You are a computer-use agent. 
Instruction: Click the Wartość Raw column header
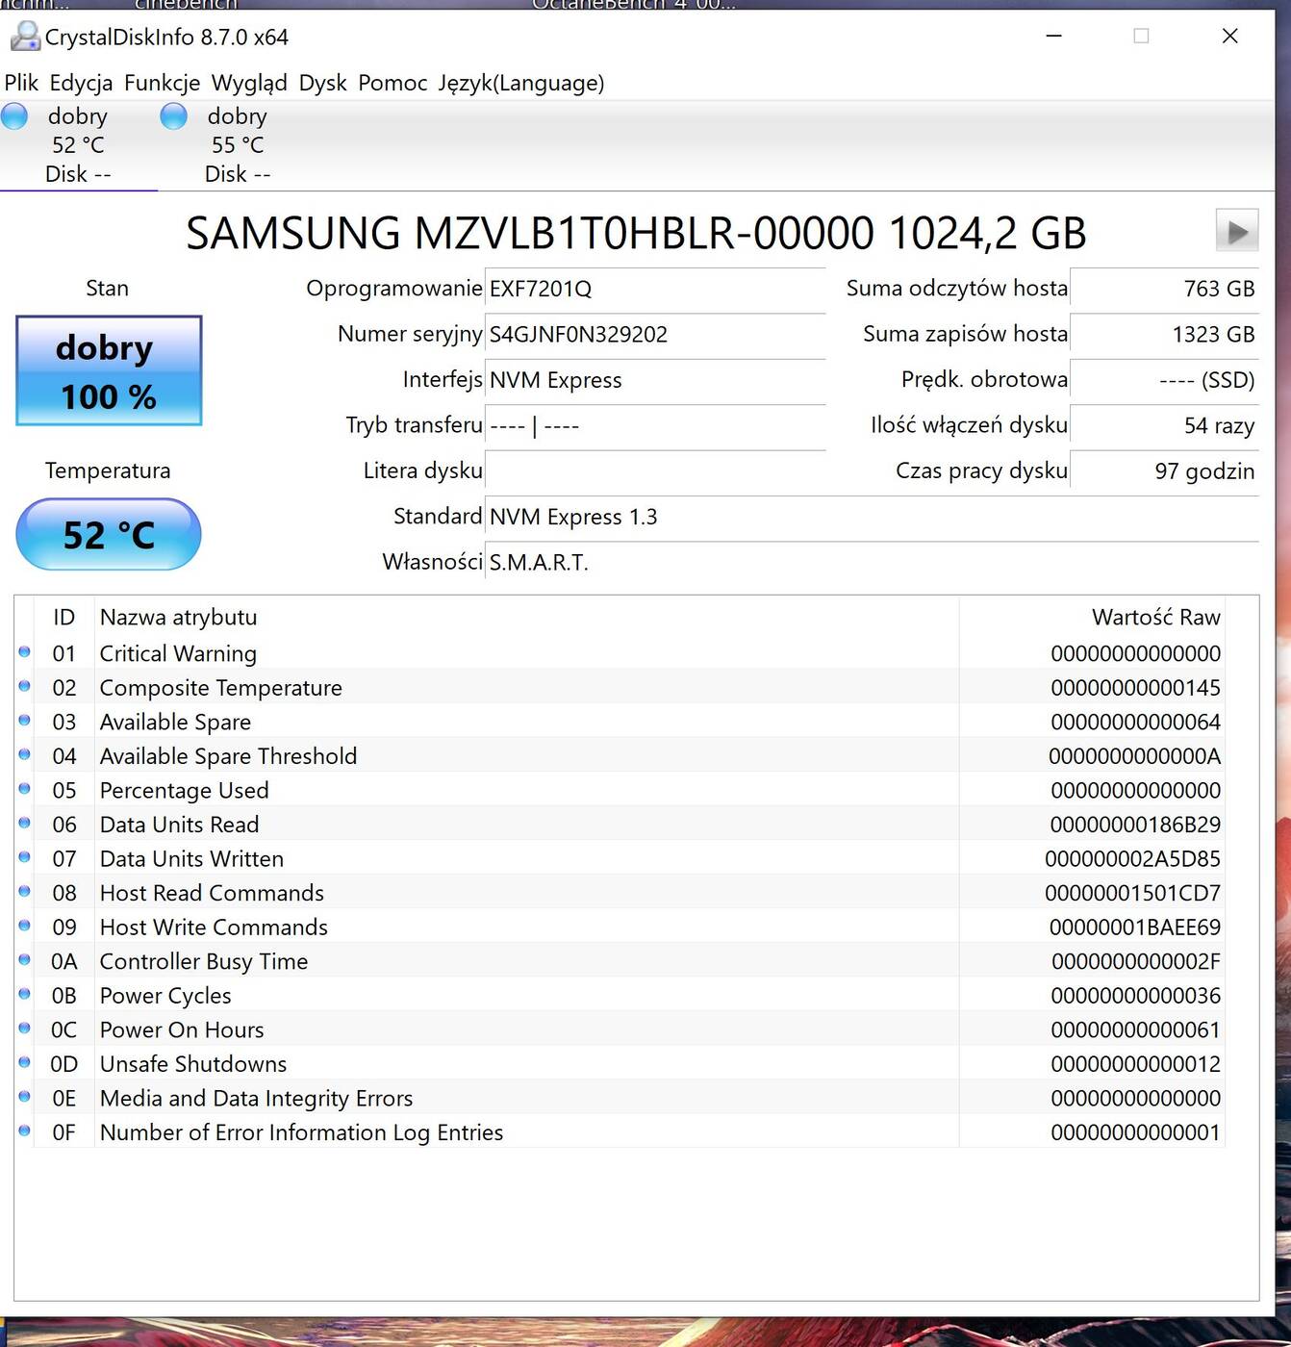[1154, 617]
